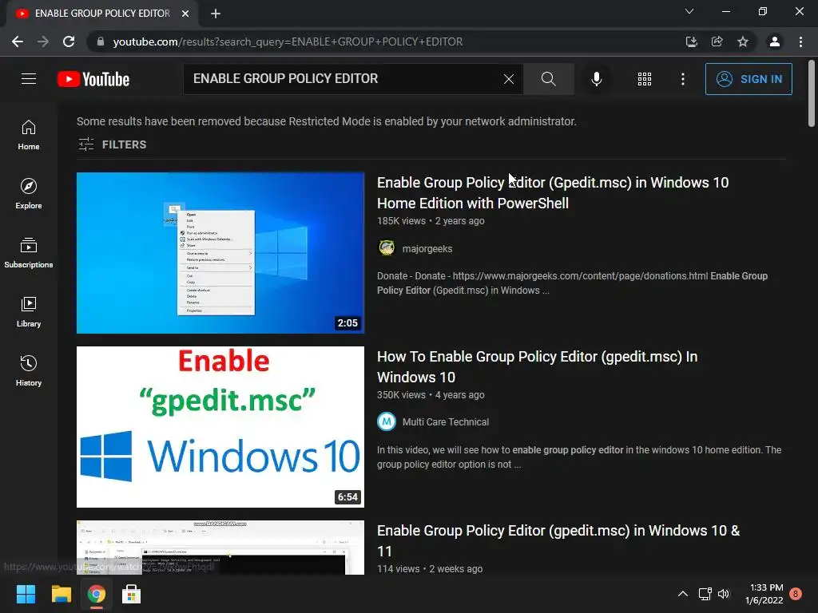The height and width of the screenshot is (613, 818).
Task: Open the Chrome profile icon
Action: coord(775,42)
